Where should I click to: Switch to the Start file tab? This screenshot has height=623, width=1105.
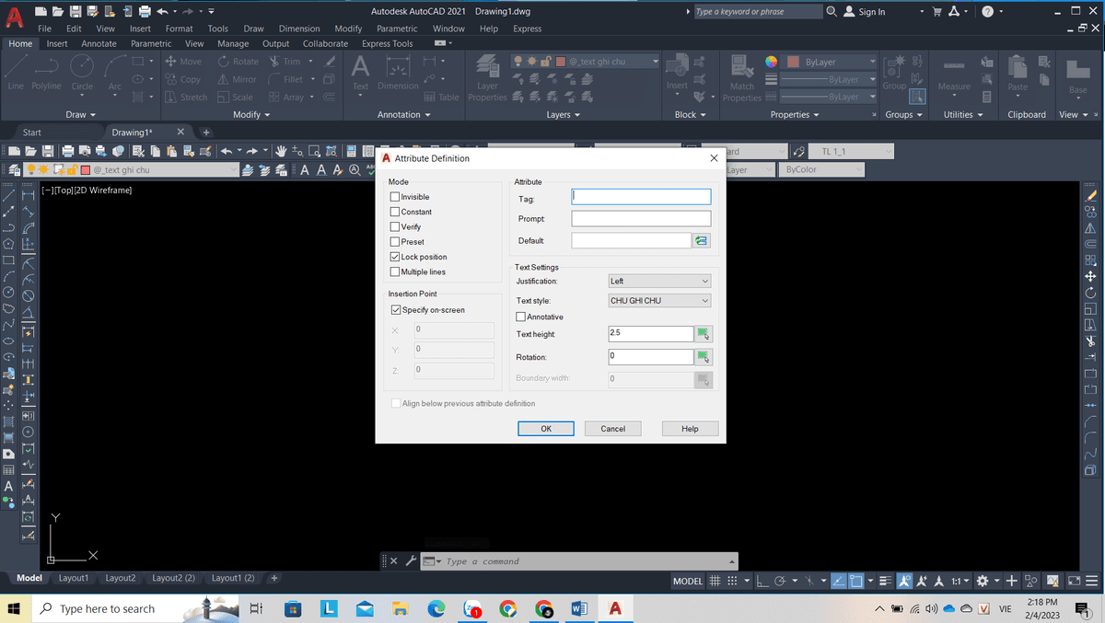(31, 133)
